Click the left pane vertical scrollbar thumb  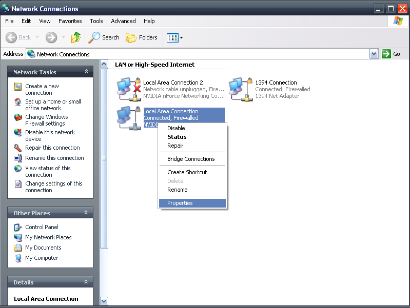click(x=104, y=158)
